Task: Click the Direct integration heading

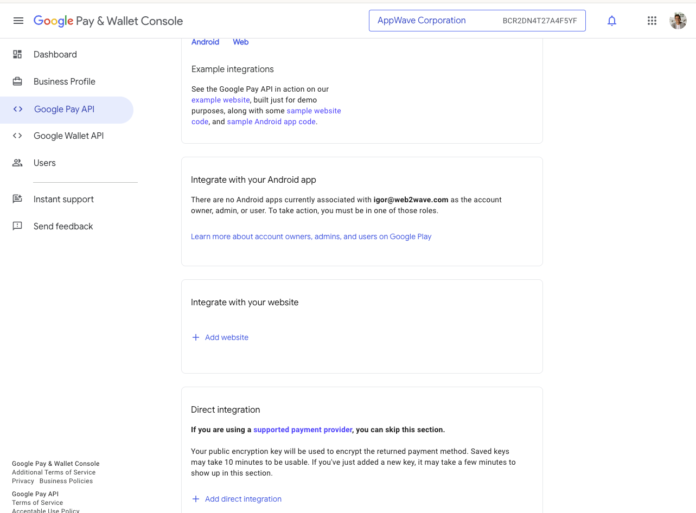Action: click(226, 409)
